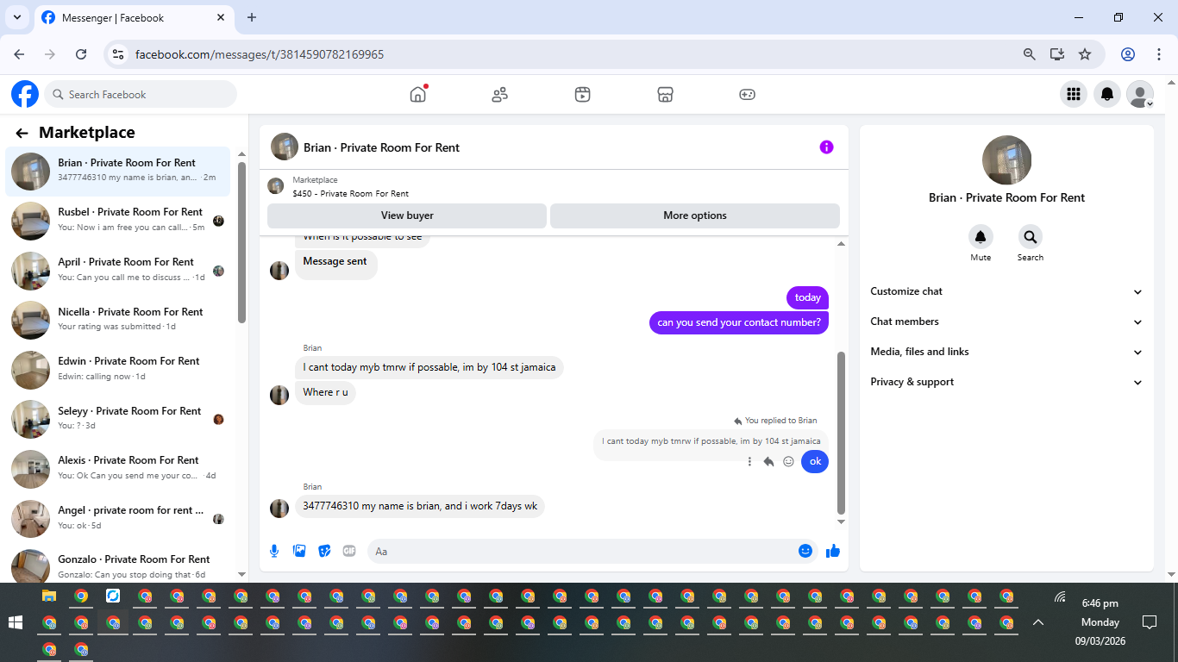This screenshot has height=662, width=1178.
Task: Open April Private Room chat
Action: coord(118,271)
